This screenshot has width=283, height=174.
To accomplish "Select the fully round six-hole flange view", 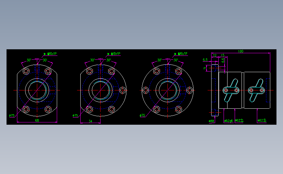I will (168, 90).
